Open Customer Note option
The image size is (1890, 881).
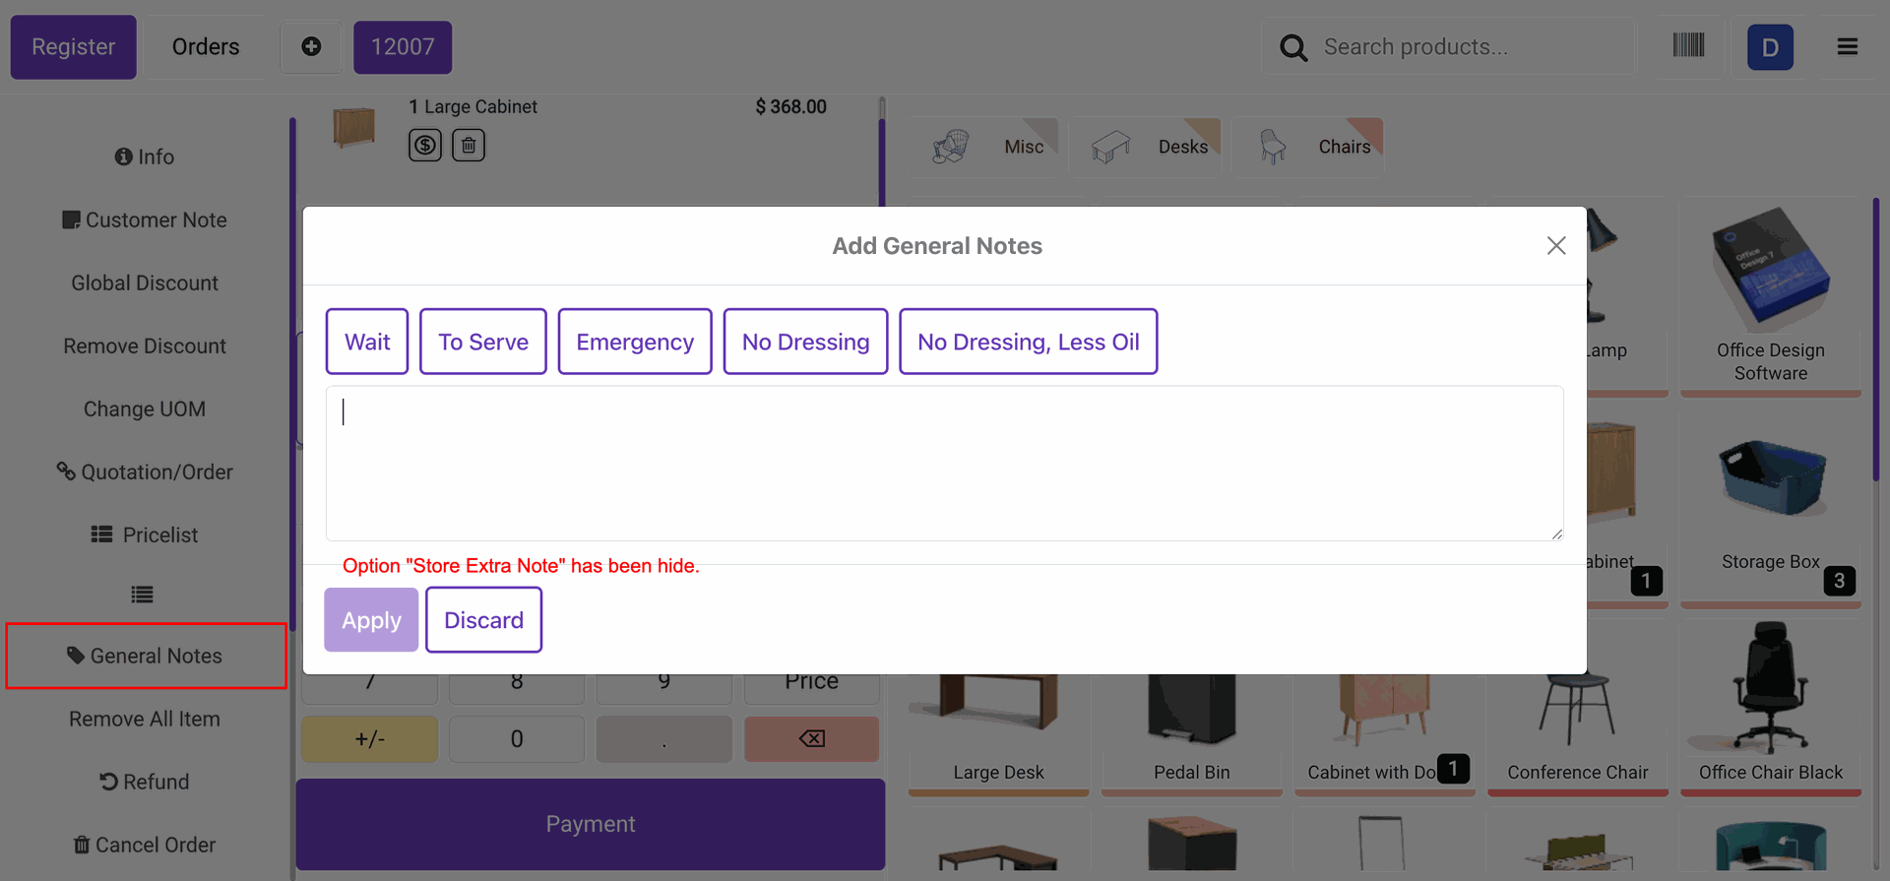point(145,220)
